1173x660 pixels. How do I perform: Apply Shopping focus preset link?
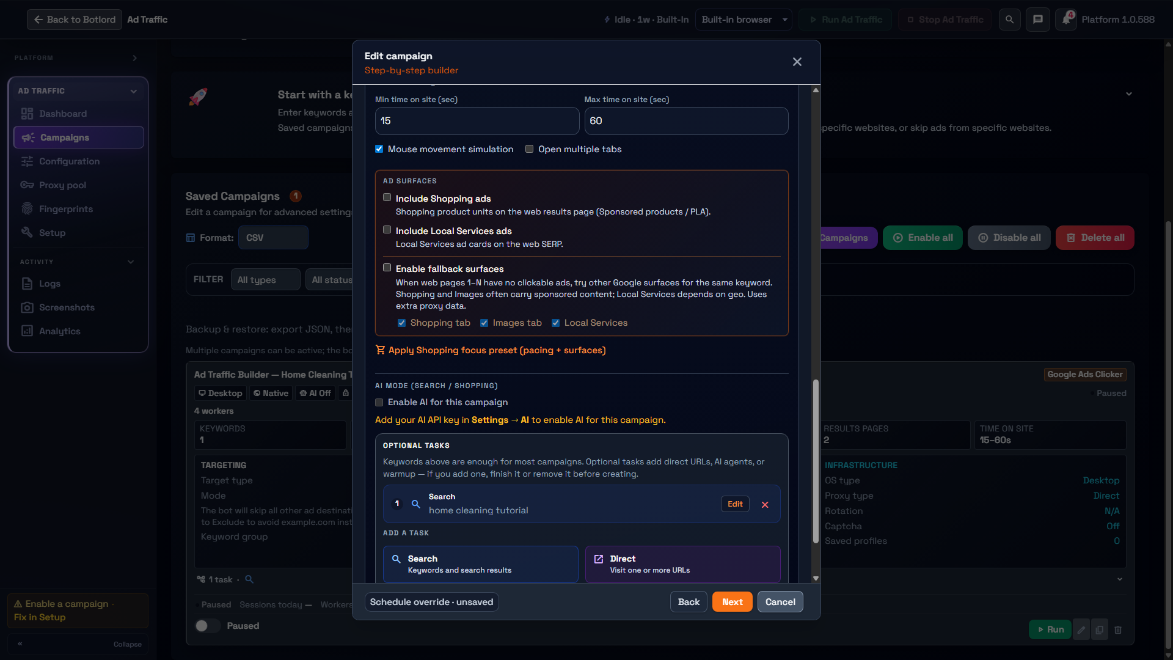pyautogui.click(x=491, y=350)
